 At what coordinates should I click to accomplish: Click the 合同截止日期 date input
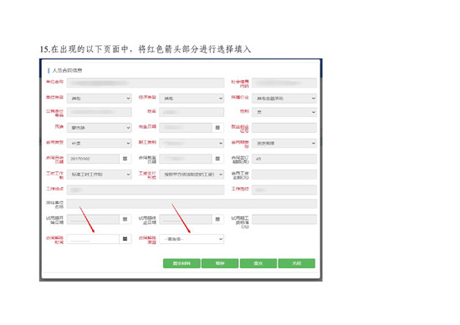186,159
